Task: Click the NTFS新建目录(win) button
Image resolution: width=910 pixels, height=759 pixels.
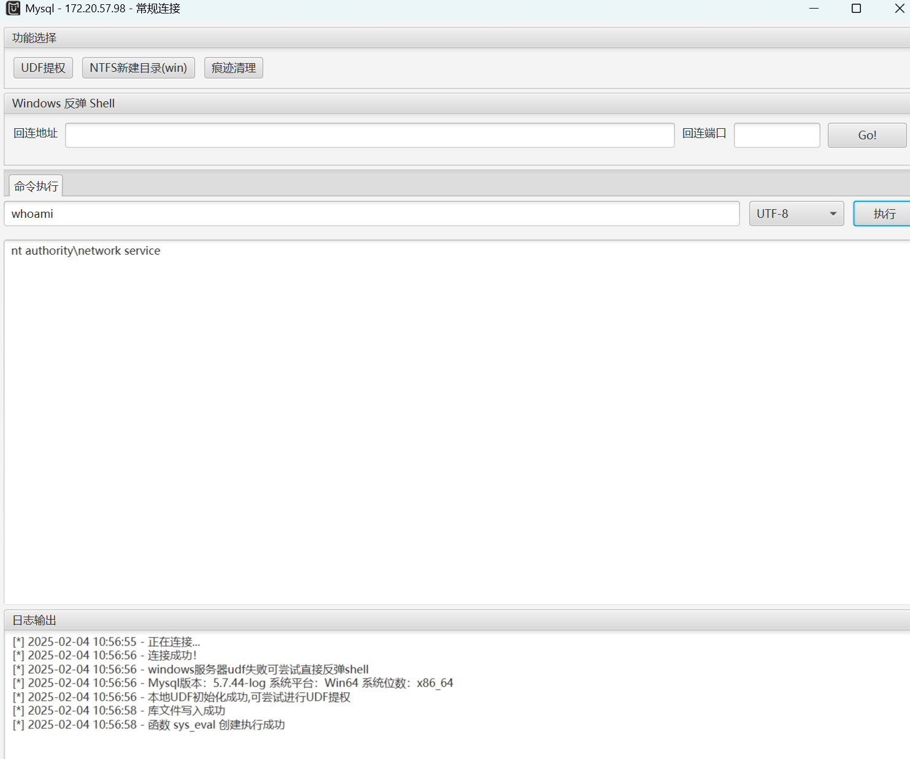Action: [139, 67]
